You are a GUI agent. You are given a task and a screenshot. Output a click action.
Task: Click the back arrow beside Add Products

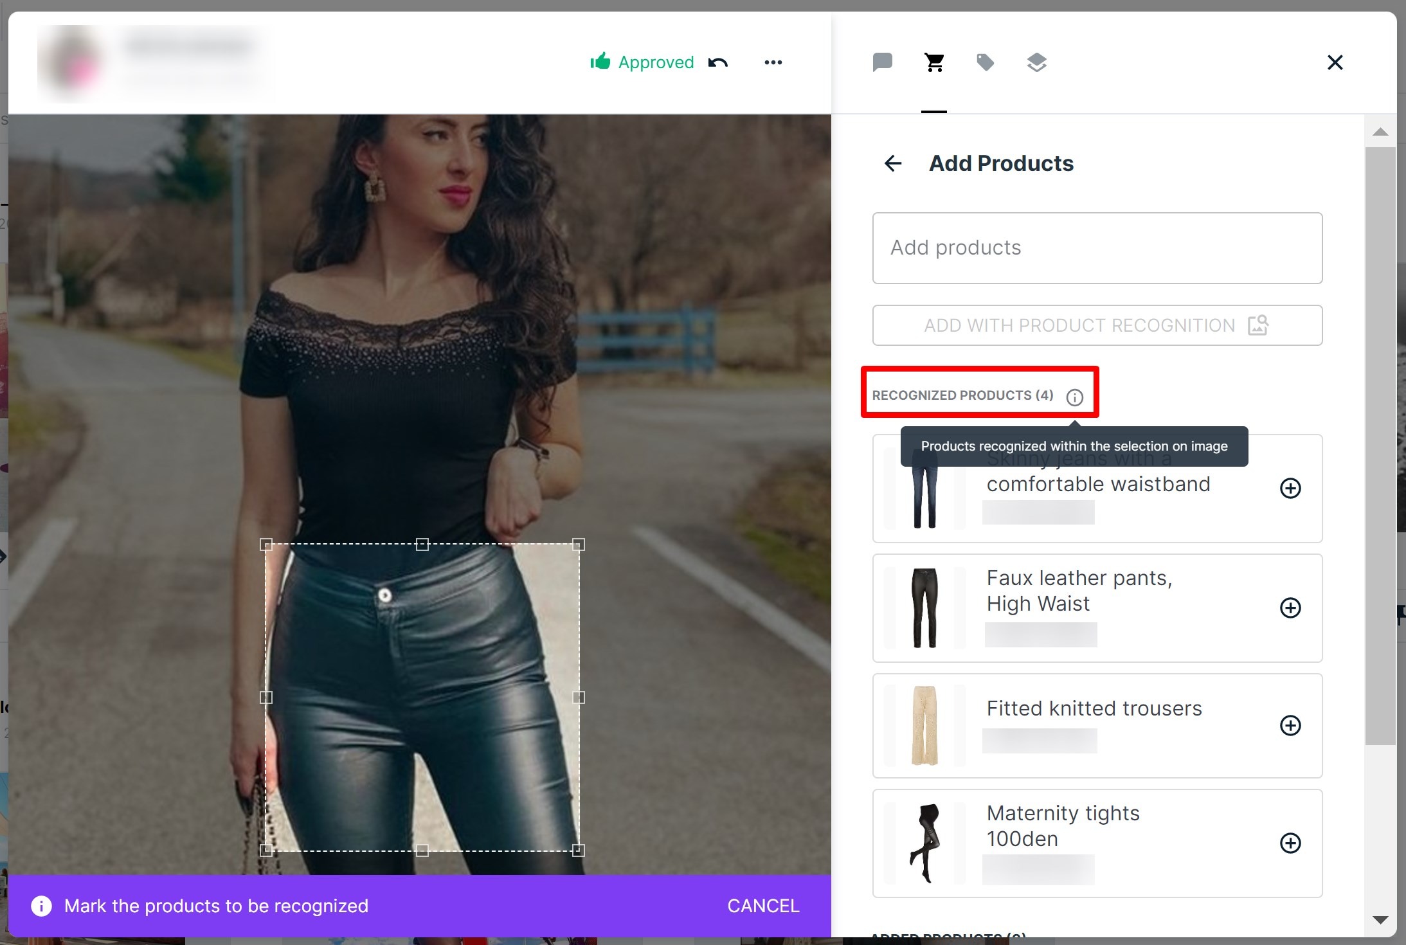pos(893,163)
